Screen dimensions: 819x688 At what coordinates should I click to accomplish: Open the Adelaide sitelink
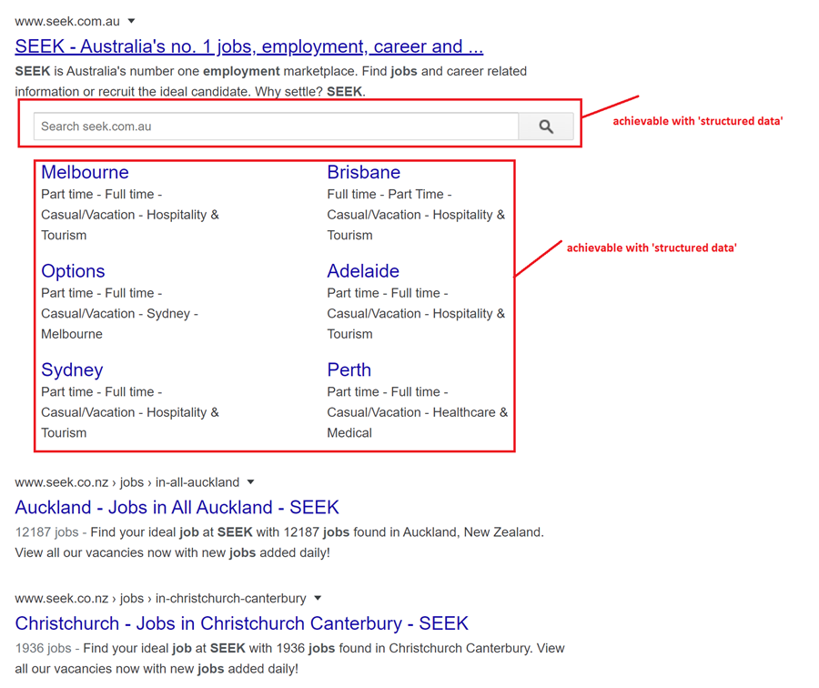coord(363,271)
